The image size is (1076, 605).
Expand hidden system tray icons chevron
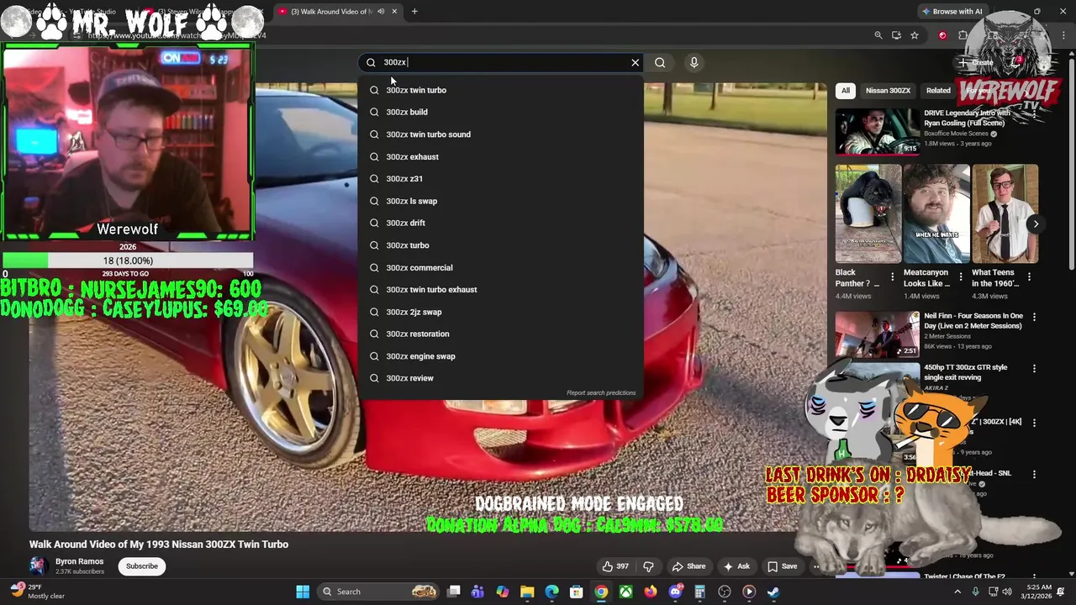click(x=957, y=592)
